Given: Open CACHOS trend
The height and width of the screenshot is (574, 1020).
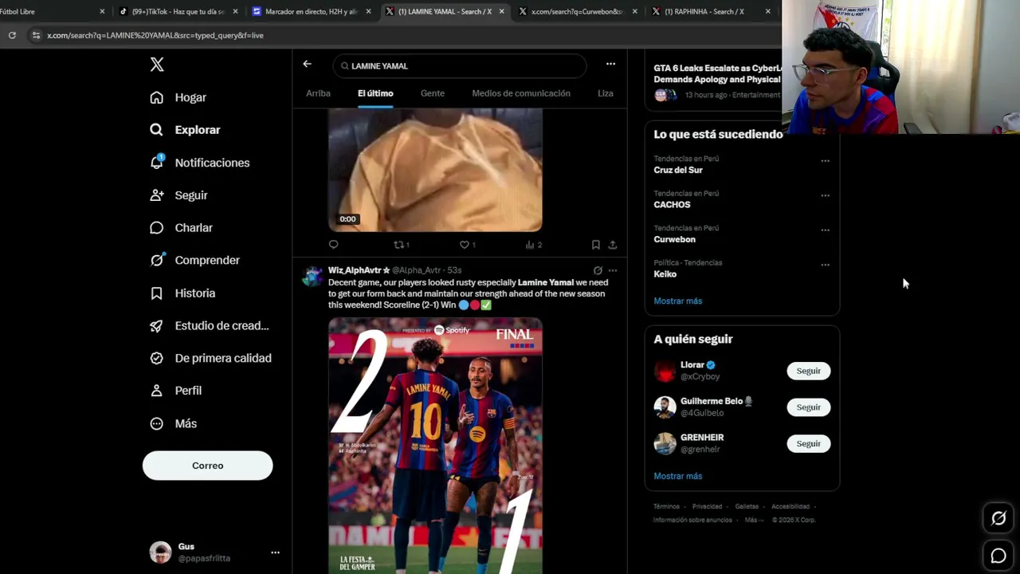Looking at the screenshot, I should (672, 205).
